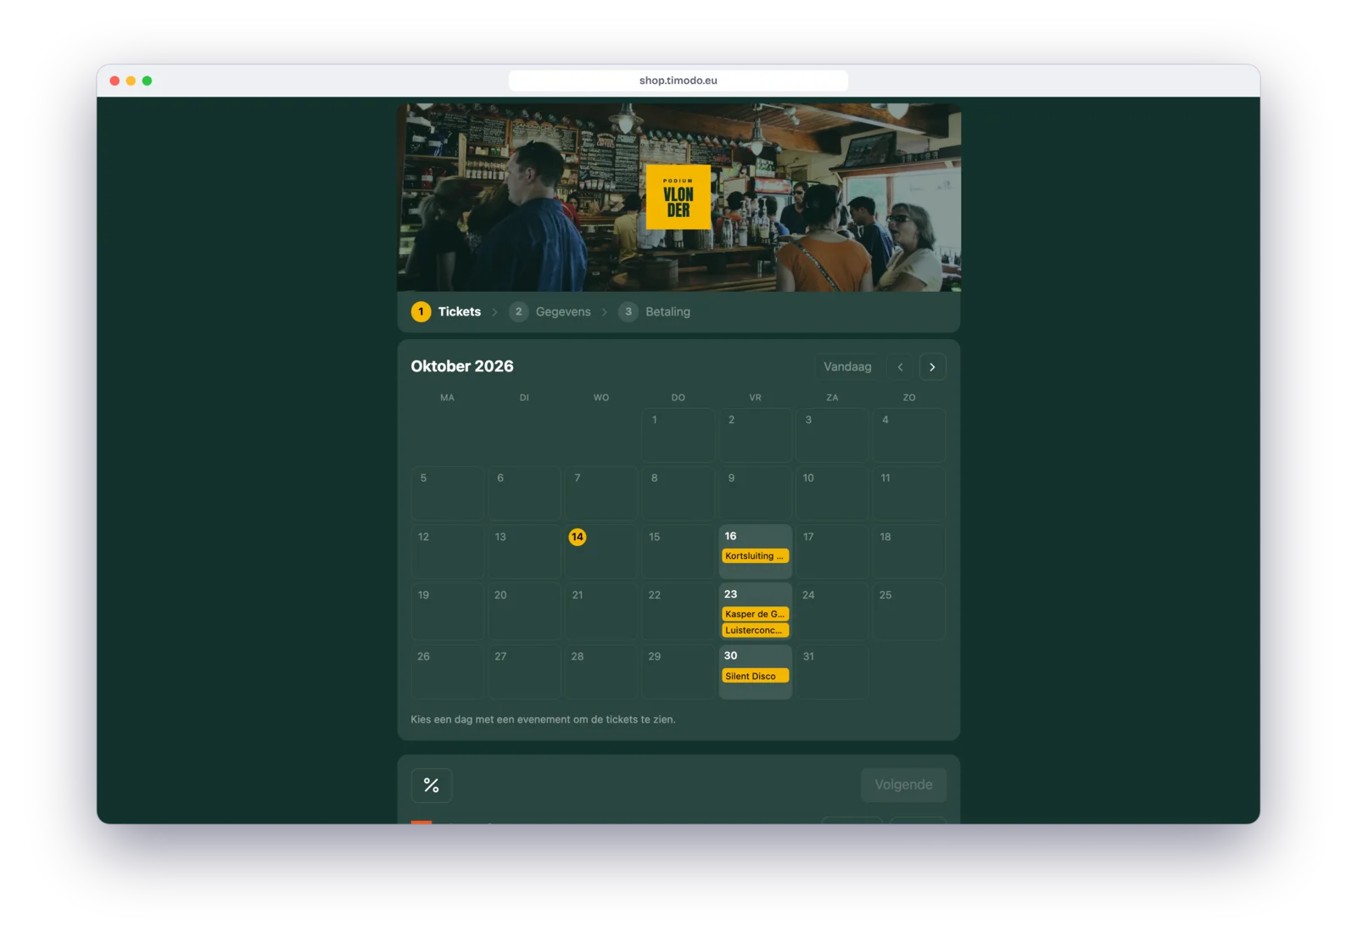Open the Kasper de G... event

coord(755,614)
